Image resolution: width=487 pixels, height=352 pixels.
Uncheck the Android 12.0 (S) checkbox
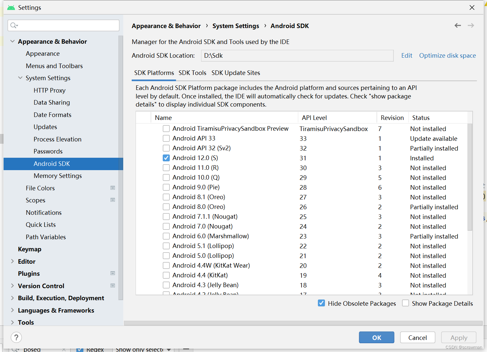pos(166,158)
